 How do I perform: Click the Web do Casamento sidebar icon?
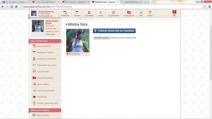point(35,91)
